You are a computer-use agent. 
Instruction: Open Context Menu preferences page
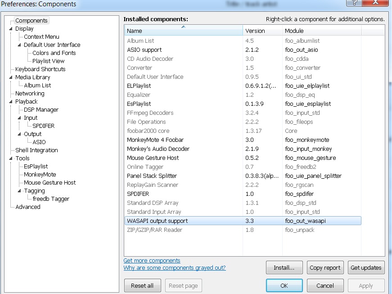[x=41, y=37]
